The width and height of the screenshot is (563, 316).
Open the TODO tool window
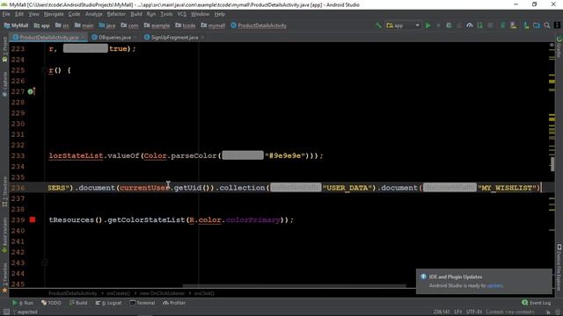click(x=51, y=303)
